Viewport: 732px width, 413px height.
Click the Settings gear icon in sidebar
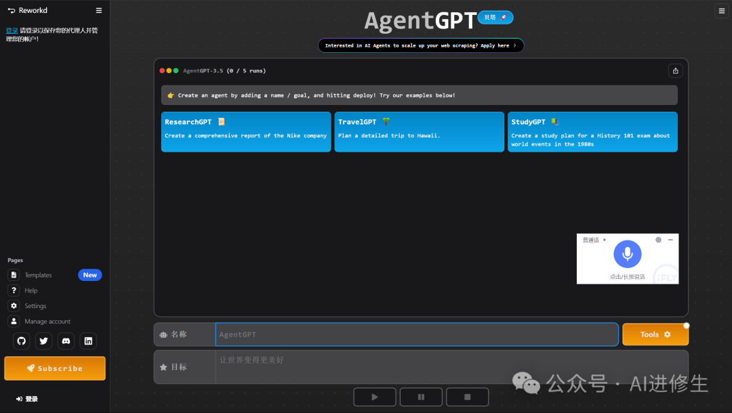click(14, 306)
